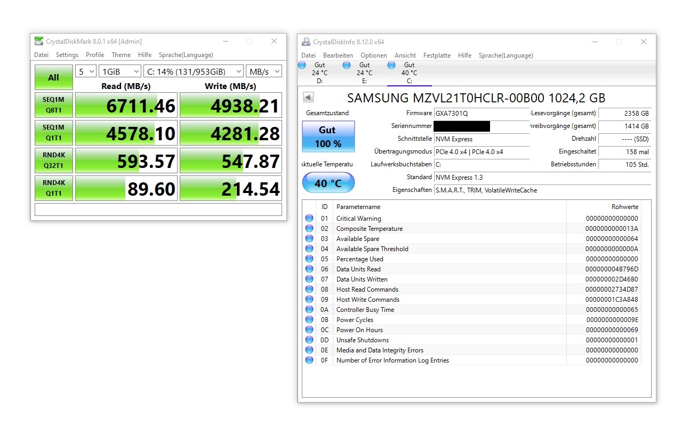
Task: Open the test count dropdown showing 5
Action: click(86, 71)
